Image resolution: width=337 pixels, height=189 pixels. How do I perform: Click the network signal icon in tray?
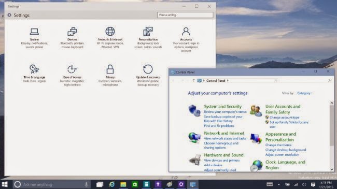coord(296,184)
